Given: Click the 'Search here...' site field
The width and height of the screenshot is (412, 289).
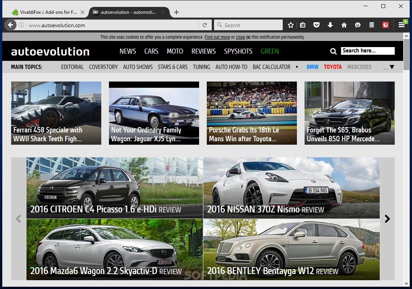Looking at the screenshot, I should [x=368, y=51].
